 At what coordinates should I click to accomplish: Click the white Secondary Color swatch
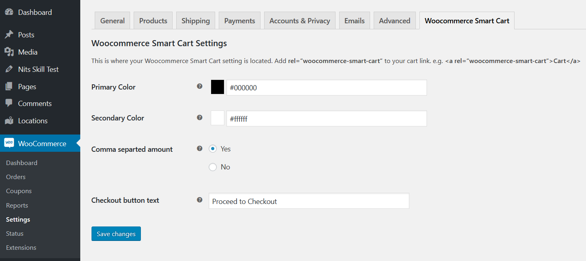point(218,118)
